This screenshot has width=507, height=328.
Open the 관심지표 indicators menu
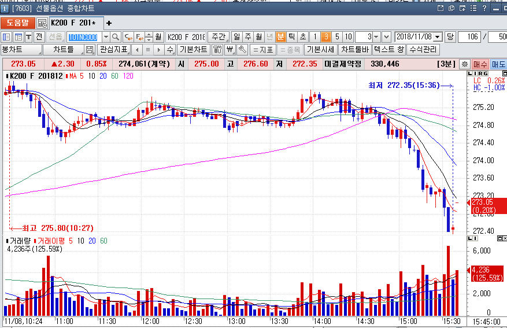click(x=113, y=50)
